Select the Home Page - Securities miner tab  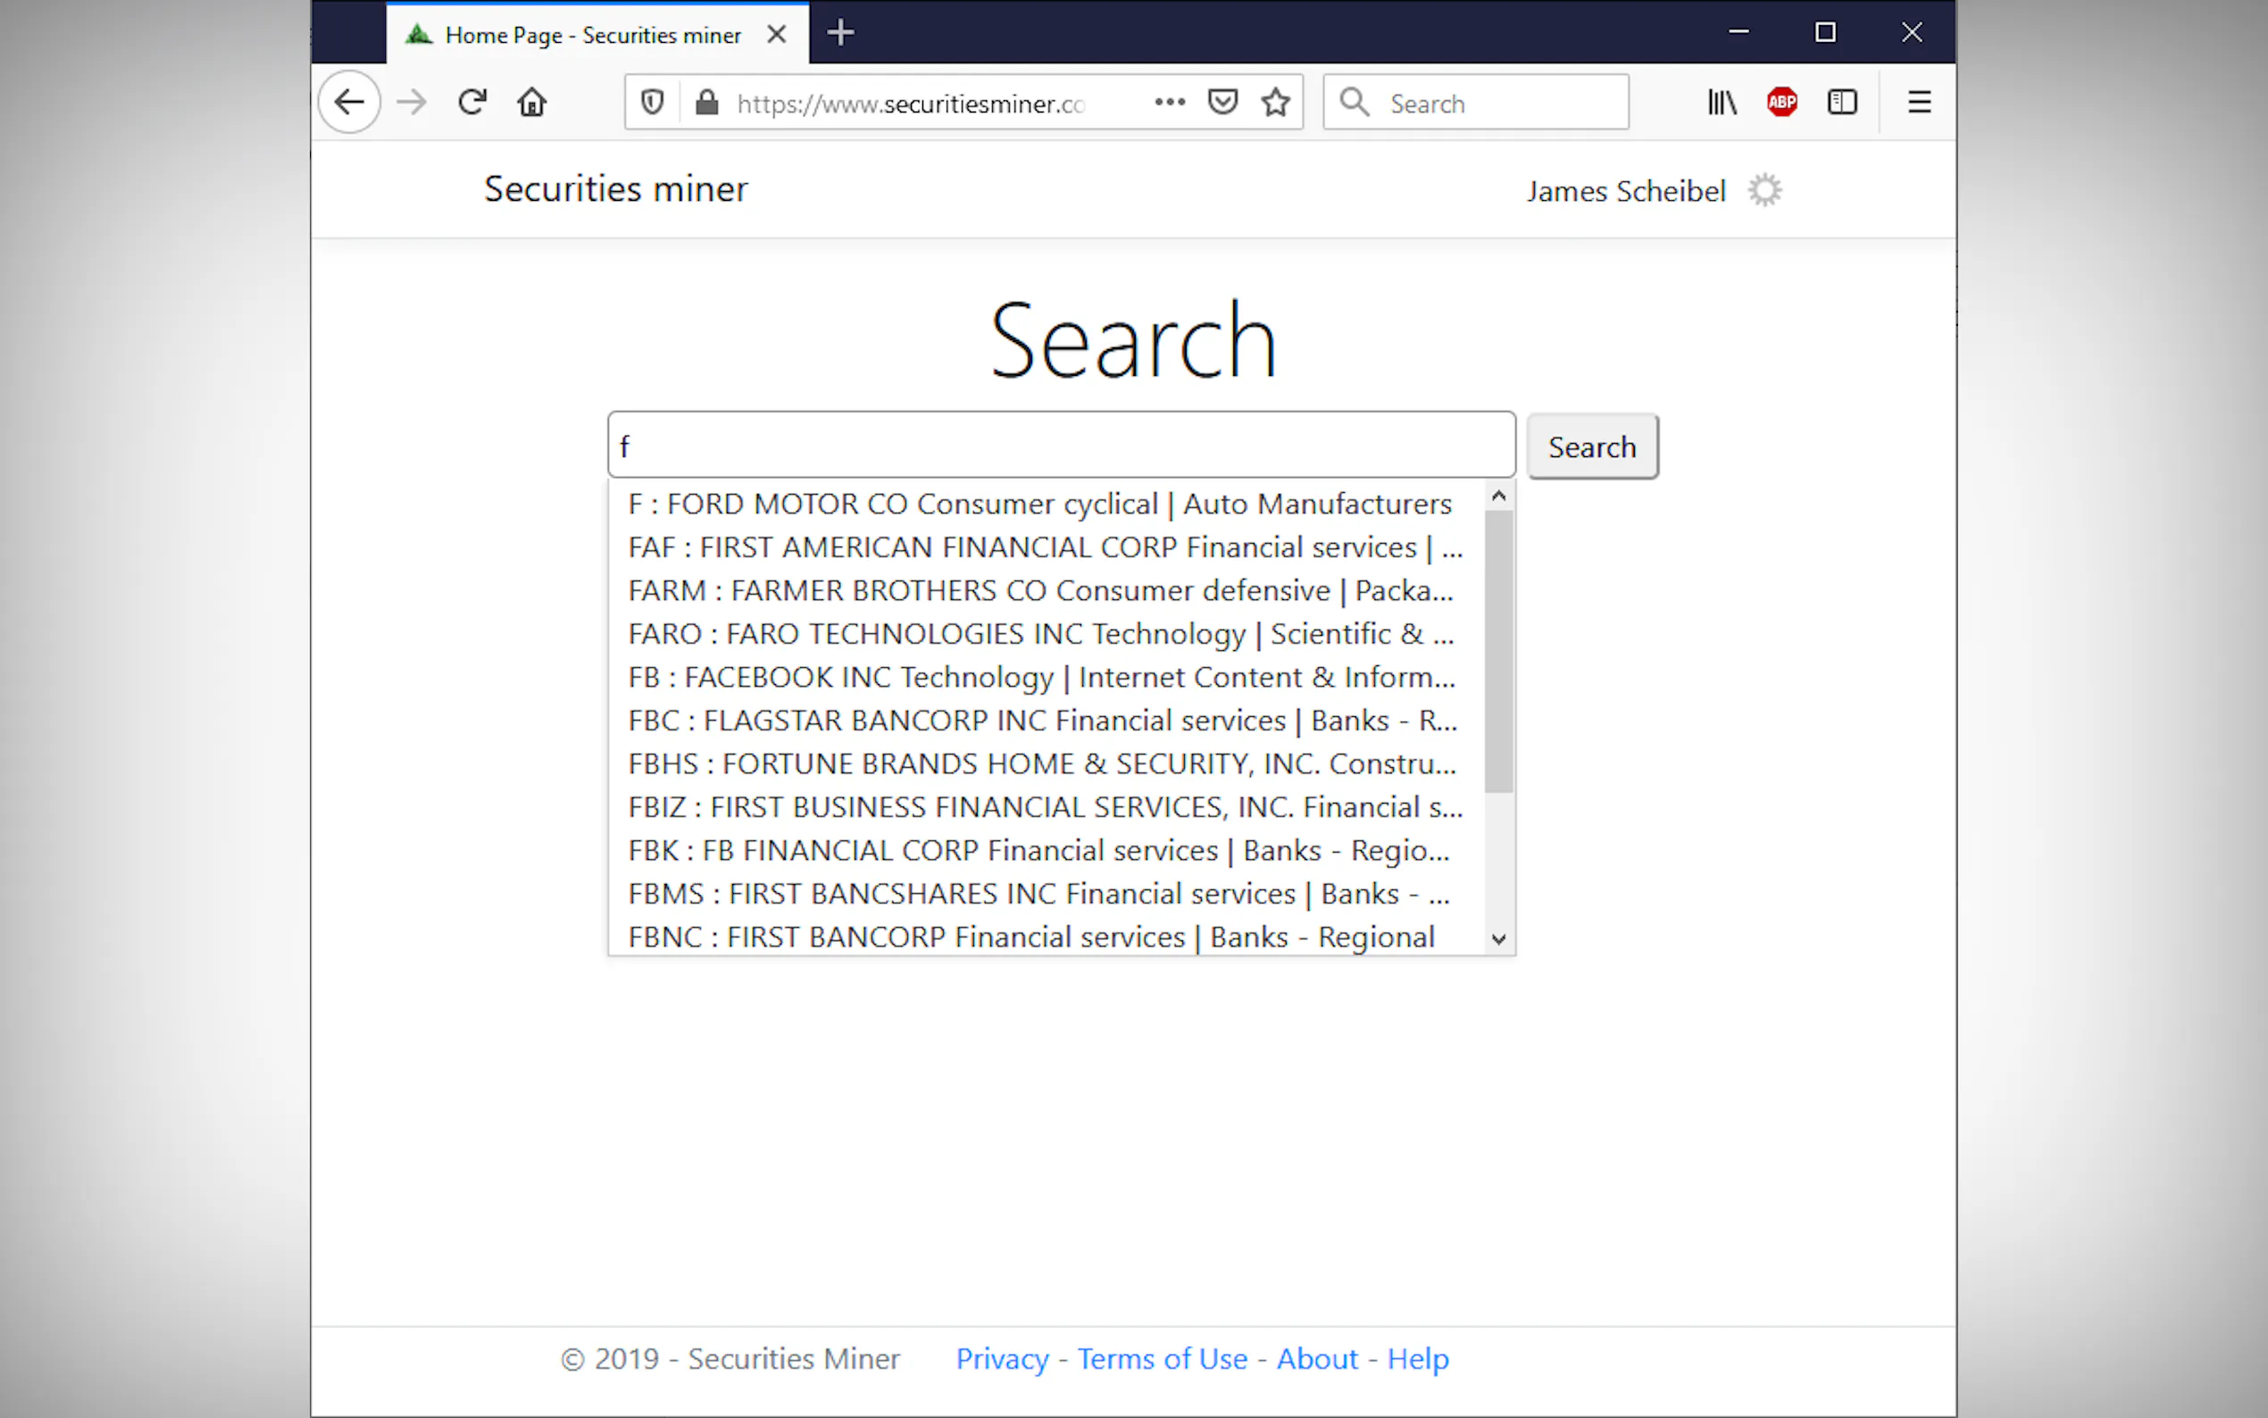593,36
